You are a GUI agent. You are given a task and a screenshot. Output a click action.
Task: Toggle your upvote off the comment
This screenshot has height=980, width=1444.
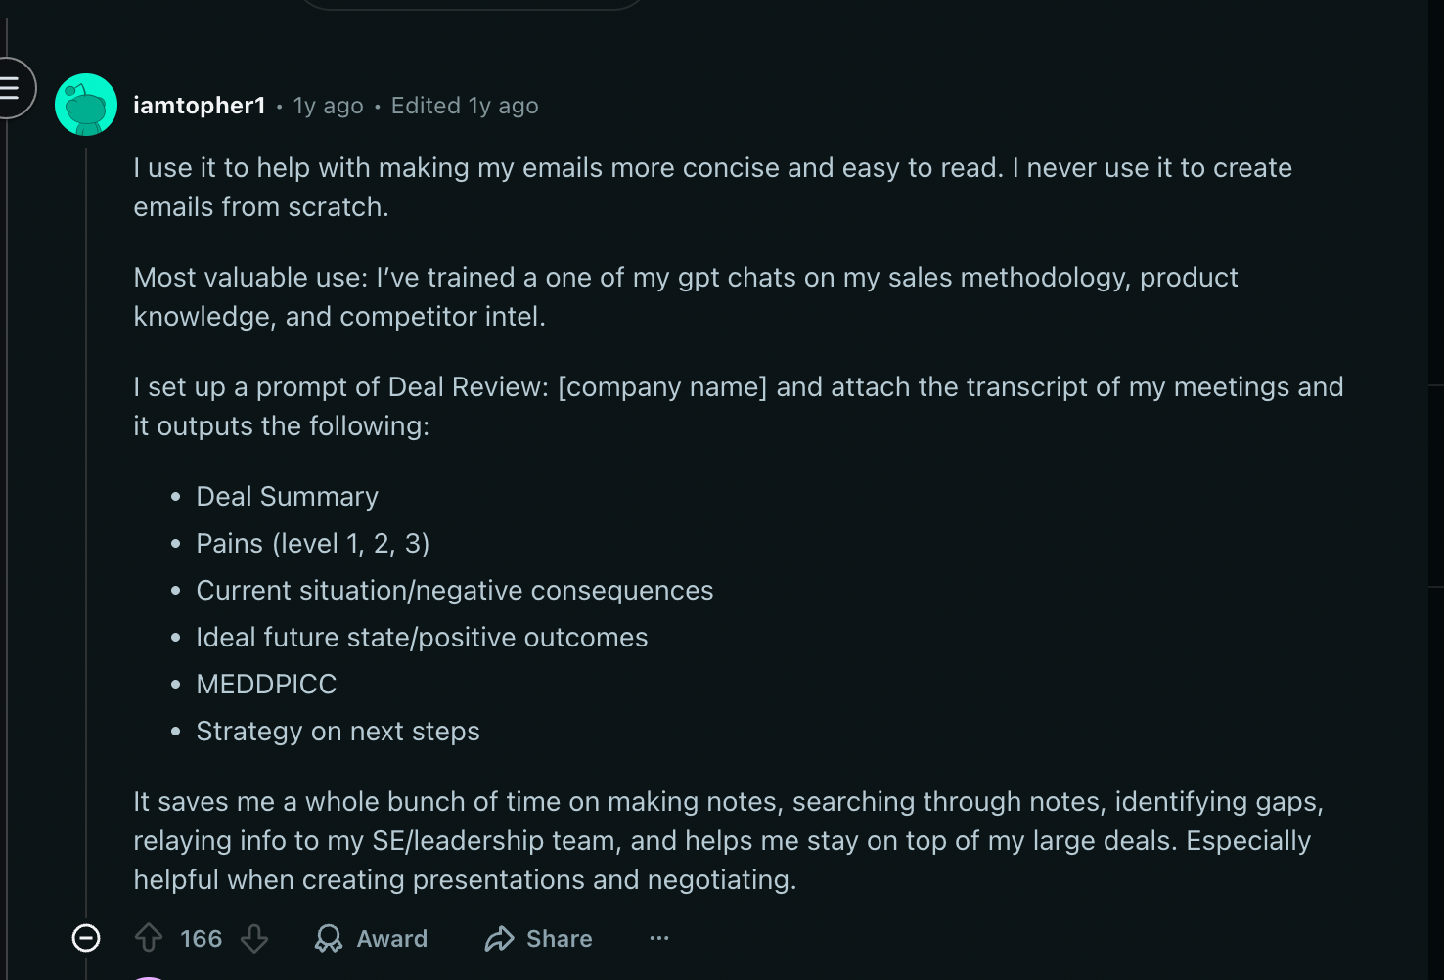click(x=148, y=938)
